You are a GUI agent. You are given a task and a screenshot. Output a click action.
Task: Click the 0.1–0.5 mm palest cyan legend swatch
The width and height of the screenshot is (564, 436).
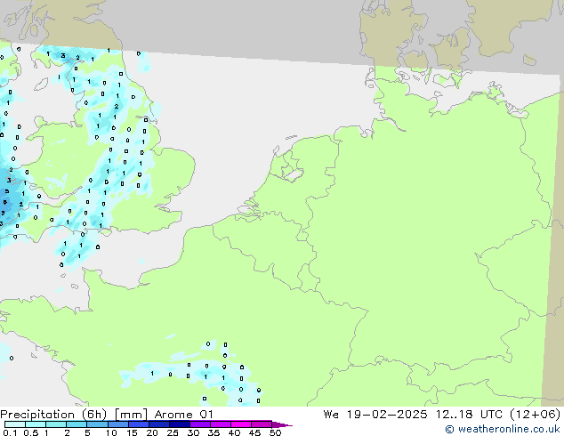[15, 424]
